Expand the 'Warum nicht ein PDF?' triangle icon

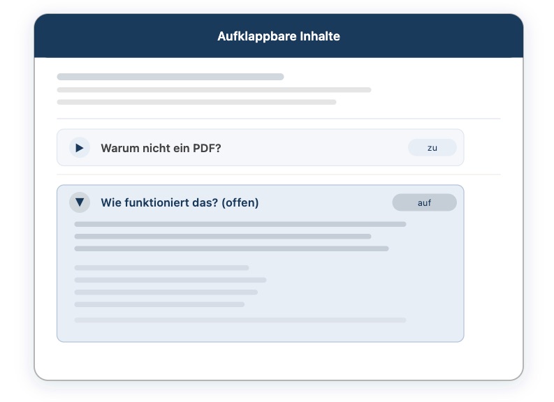pyautogui.click(x=80, y=147)
